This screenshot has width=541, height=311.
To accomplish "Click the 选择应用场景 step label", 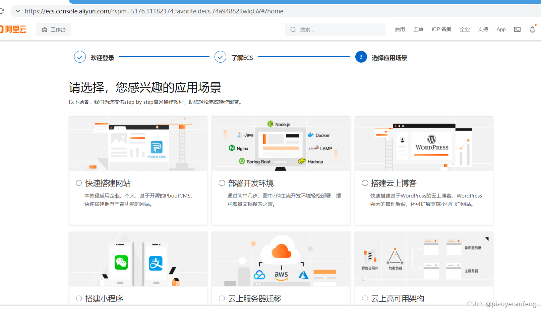I will pos(389,58).
